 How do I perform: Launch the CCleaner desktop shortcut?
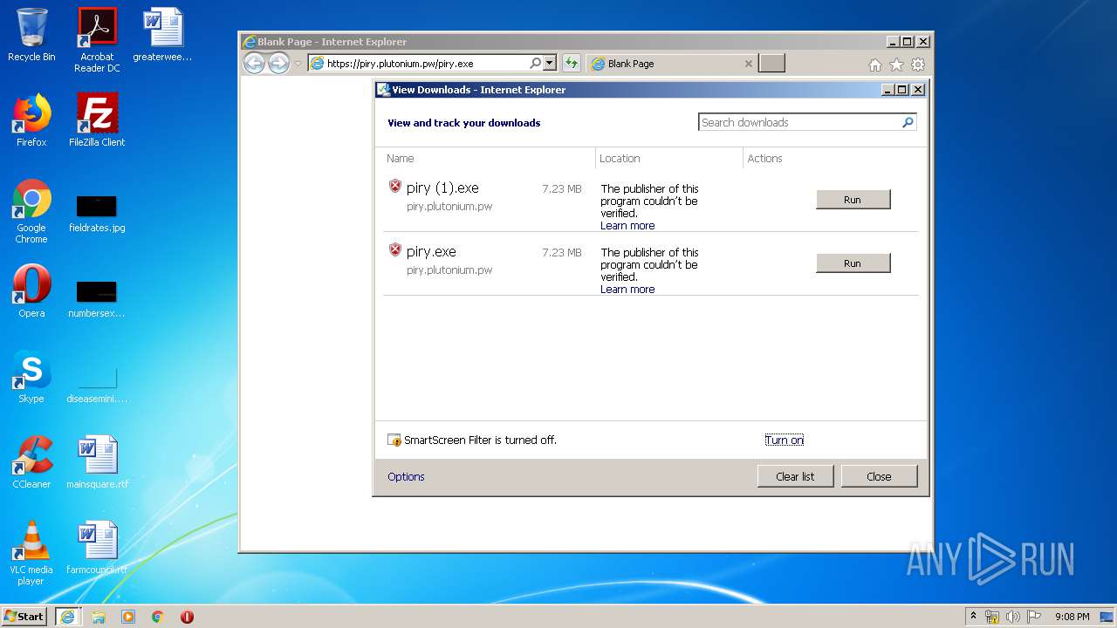(31, 462)
